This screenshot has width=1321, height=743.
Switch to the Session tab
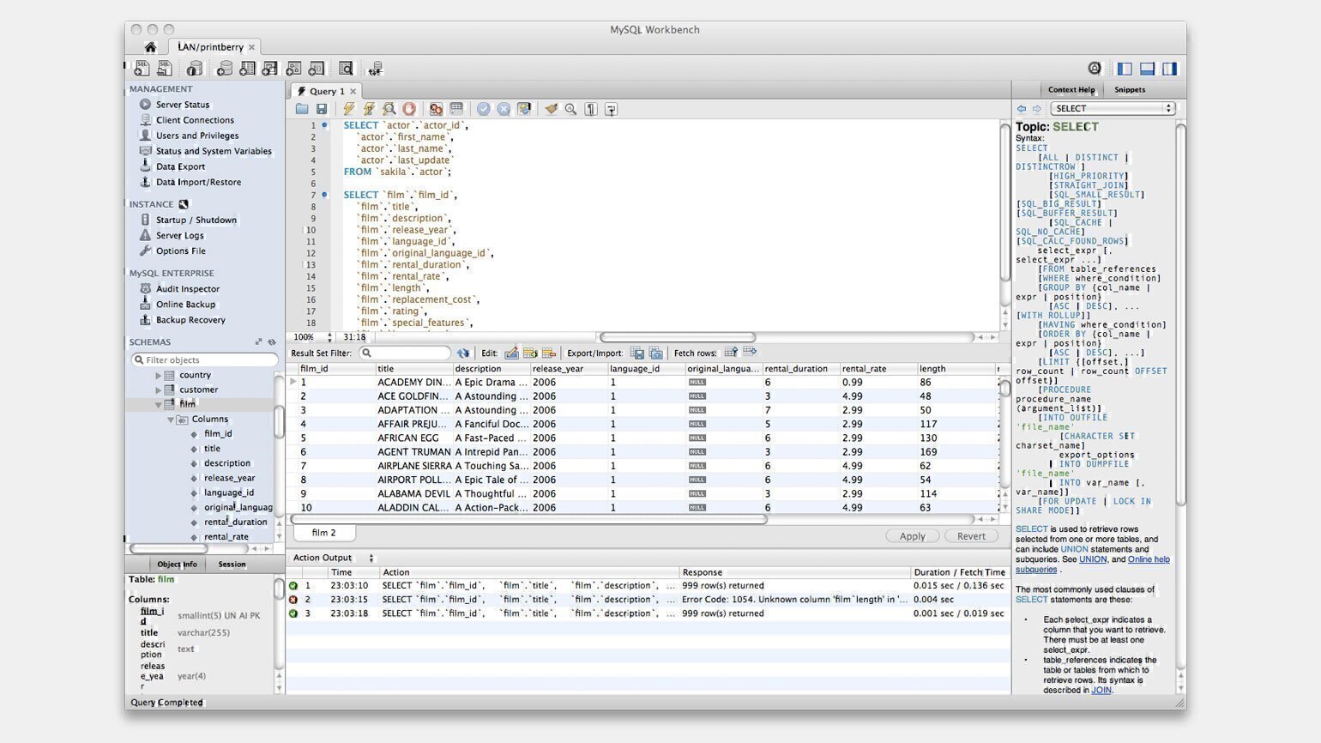232,565
